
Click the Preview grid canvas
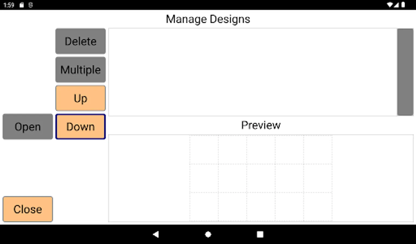click(x=261, y=178)
